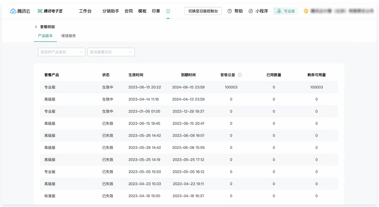Viewport: 379px width, 207px height.
Task: Click the 小程序 link icon
Action: (251, 11)
